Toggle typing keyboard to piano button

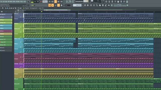click(x=50, y=5)
